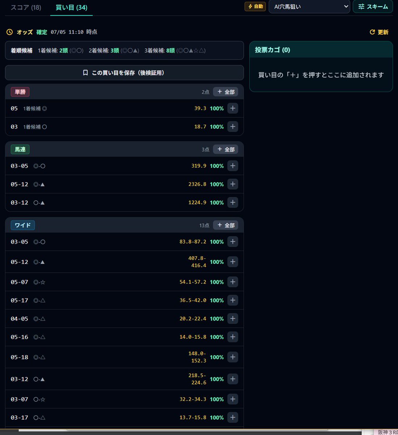Open the スキーム settings button
398x435 pixels.
click(373, 7)
